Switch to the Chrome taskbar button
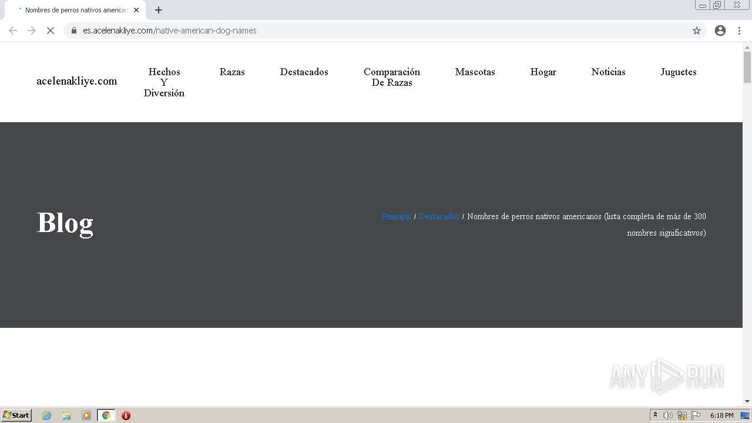Image resolution: width=752 pixels, height=423 pixels. (x=106, y=415)
